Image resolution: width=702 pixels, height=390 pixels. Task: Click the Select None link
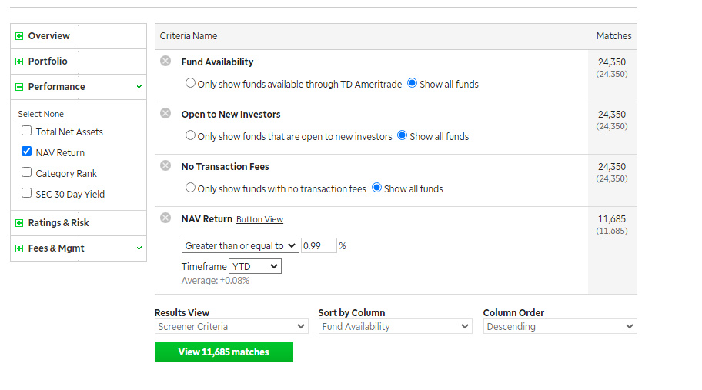[41, 114]
